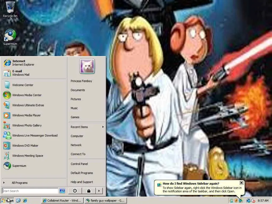Open Windows Live Messenger Download
The width and height of the screenshot is (272, 204).
click(x=34, y=135)
